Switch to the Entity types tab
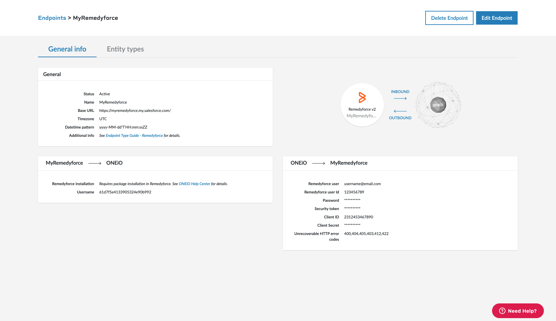556x321 pixels. pos(125,49)
